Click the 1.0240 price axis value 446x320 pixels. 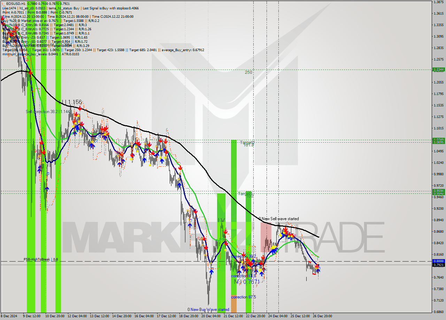click(x=438, y=162)
